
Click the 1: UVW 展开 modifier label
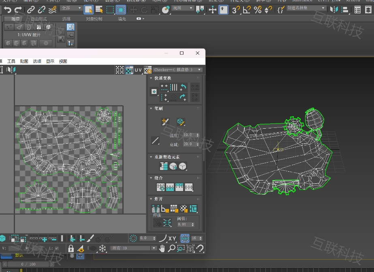pyautogui.click(x=29, y=35)
